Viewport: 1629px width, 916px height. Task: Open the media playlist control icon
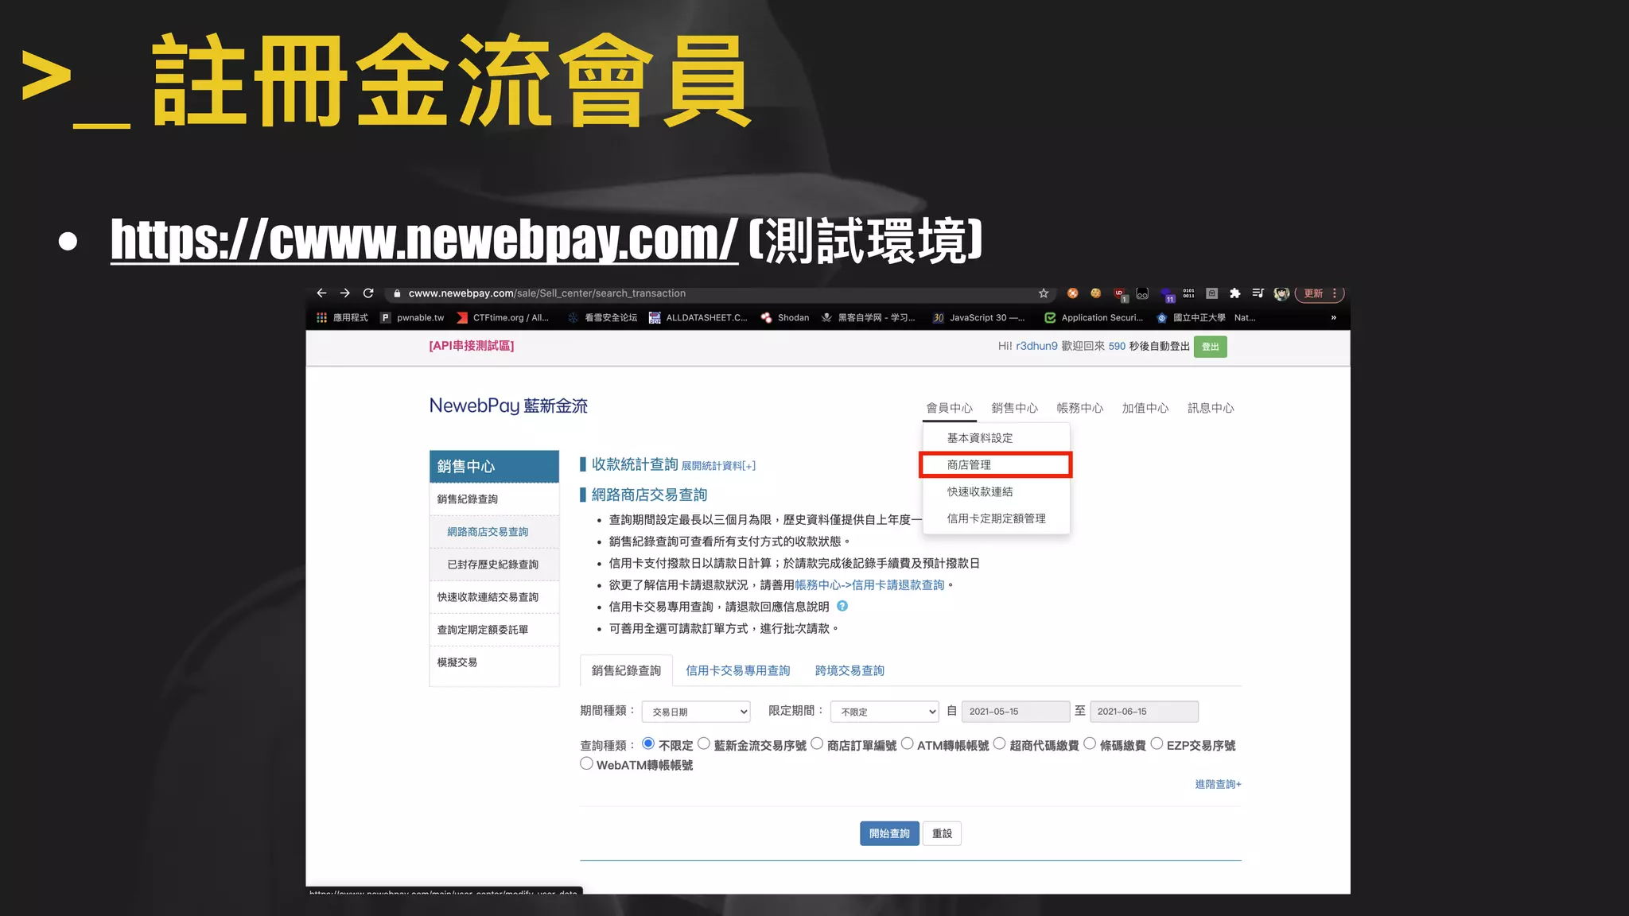(1258, 293)
